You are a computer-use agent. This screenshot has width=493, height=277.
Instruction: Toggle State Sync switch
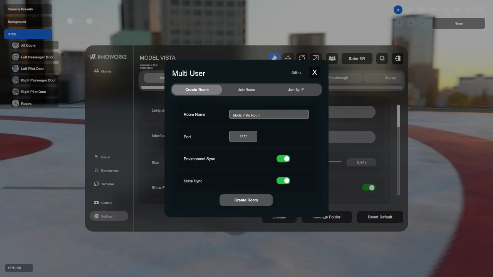pos(283,181)
